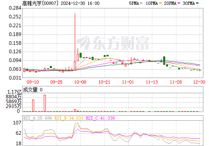Click the 20PMA legend label
Screen dimensions: 209x146
coord(170,3)
